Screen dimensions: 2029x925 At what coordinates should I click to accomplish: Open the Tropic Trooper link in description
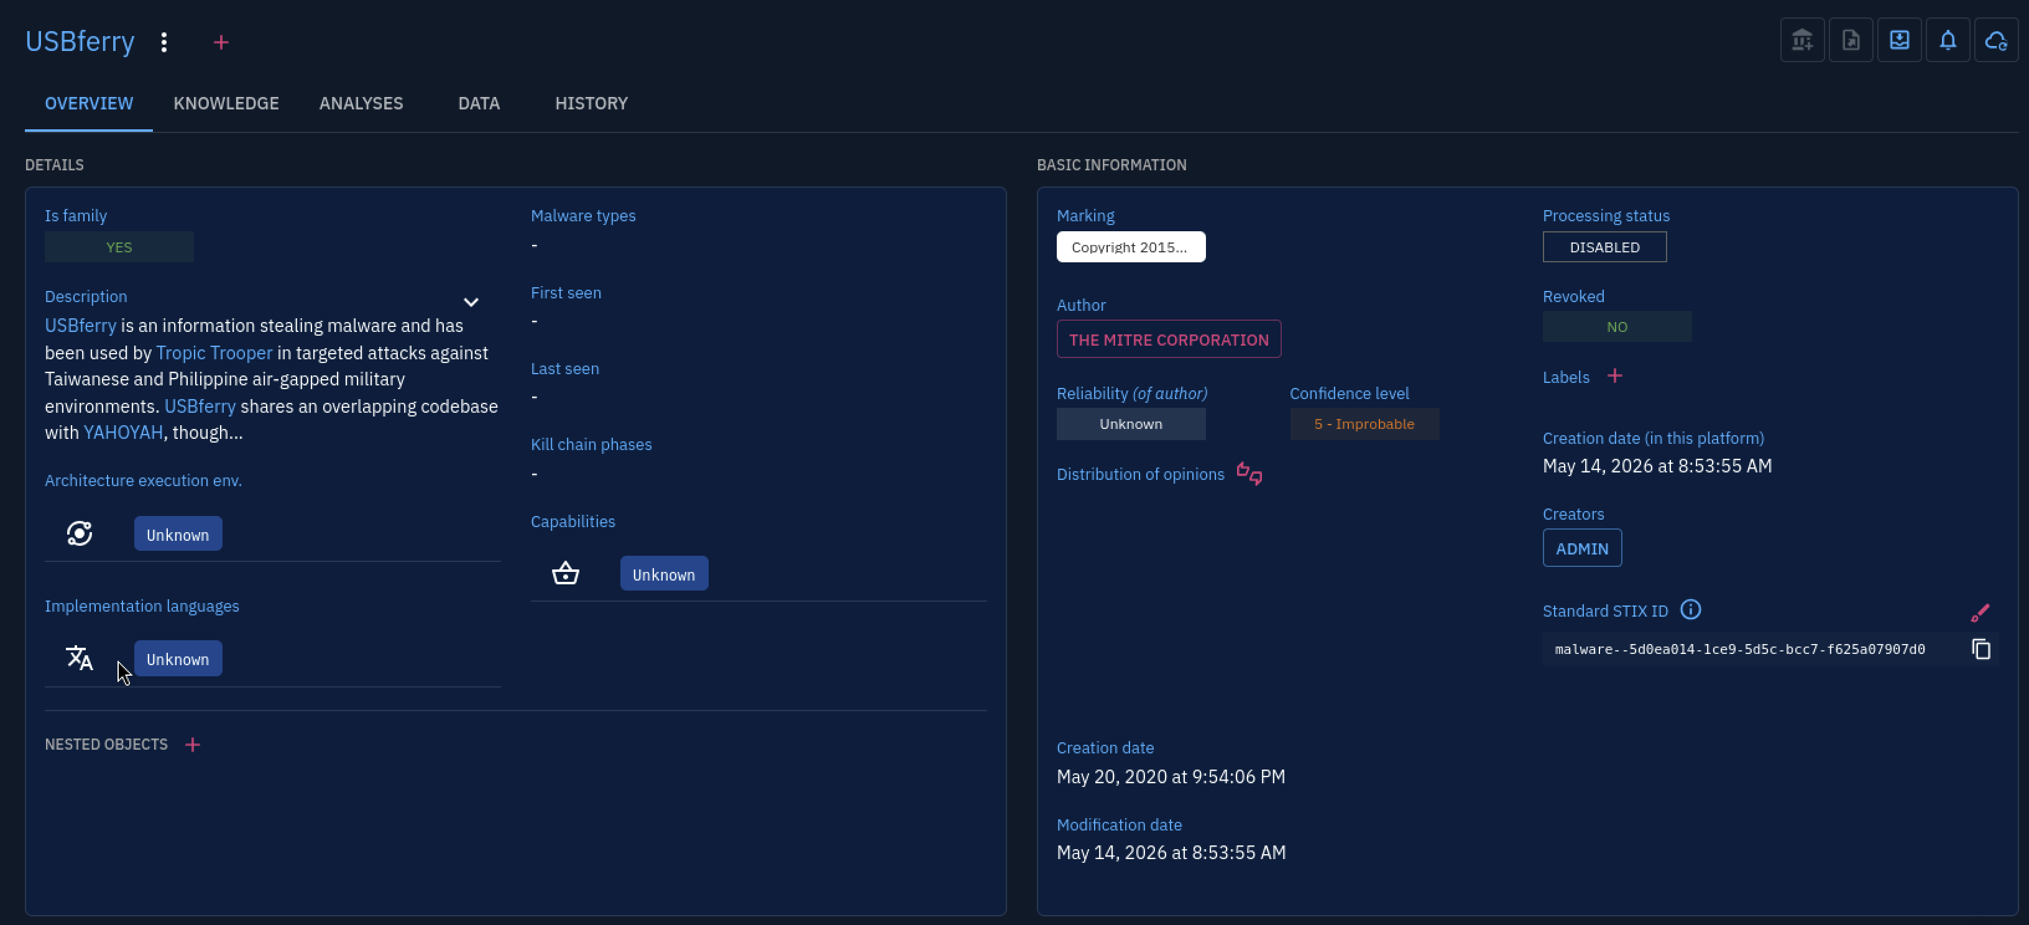pyautogui.click(x=214, y=353)
